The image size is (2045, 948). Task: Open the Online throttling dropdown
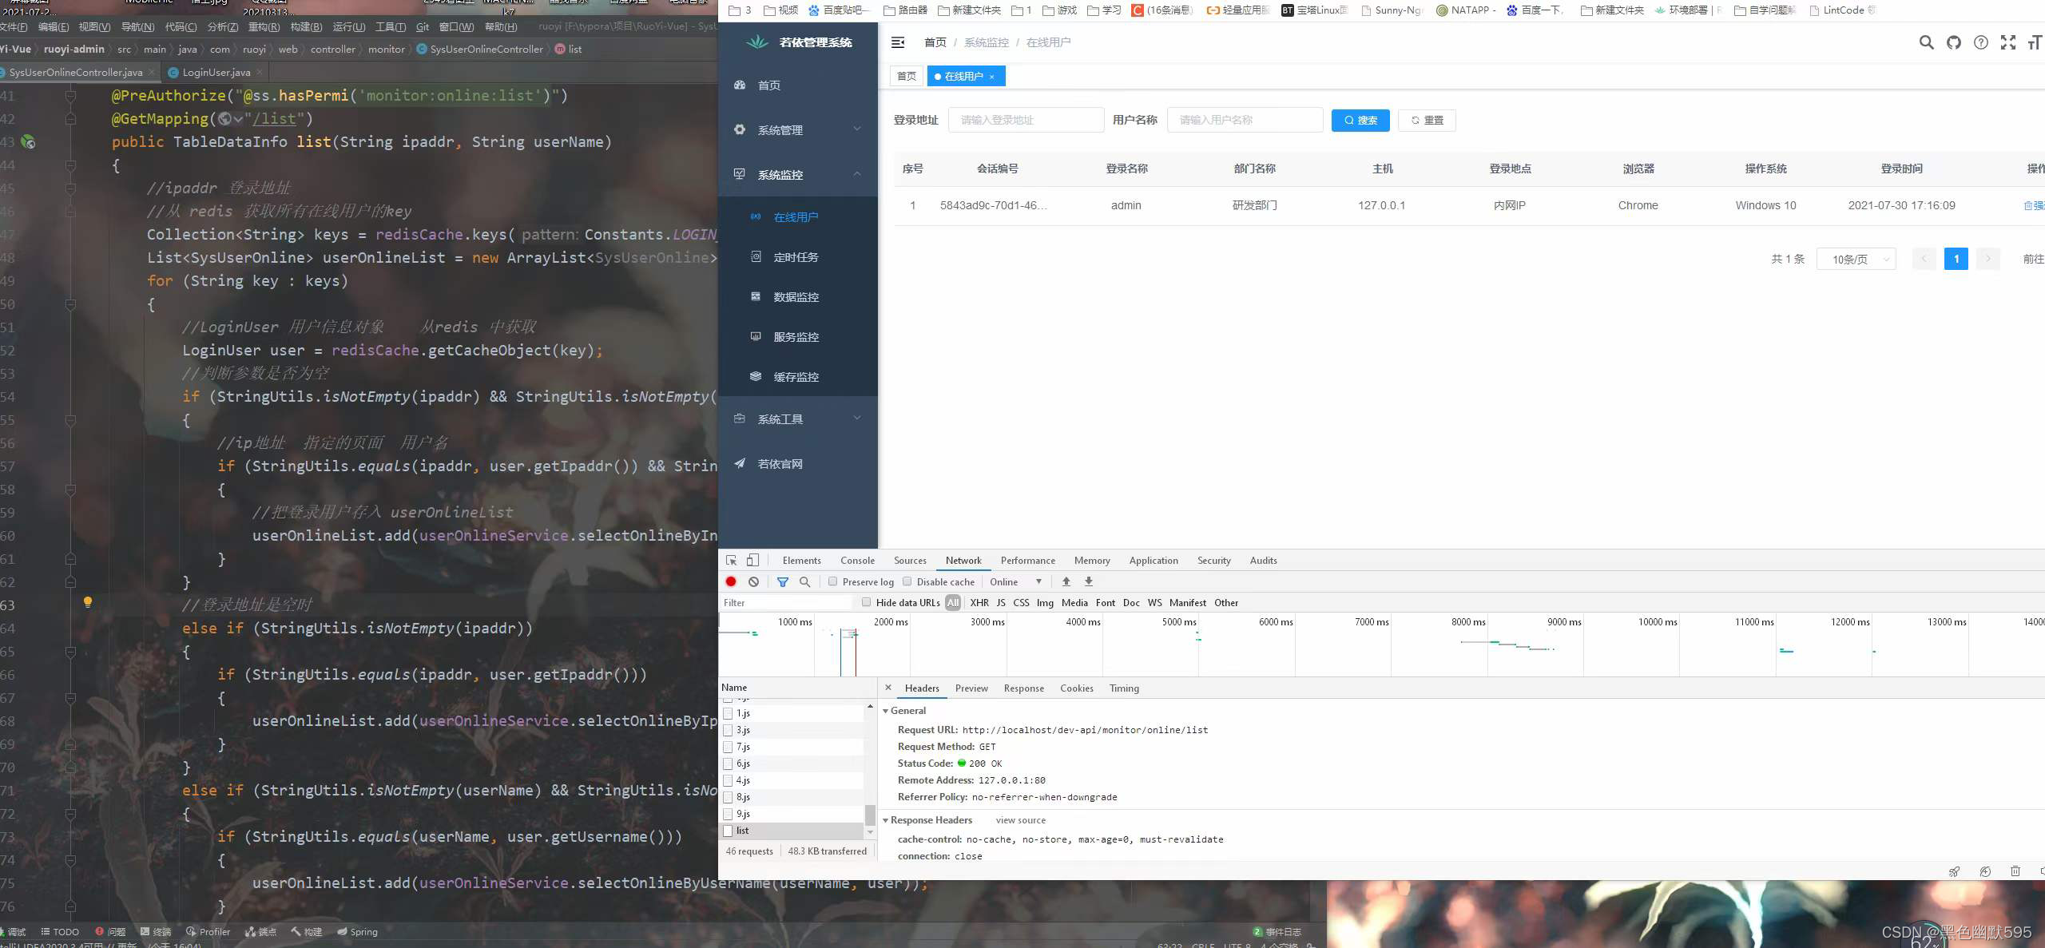click(x=1015, y=581)
